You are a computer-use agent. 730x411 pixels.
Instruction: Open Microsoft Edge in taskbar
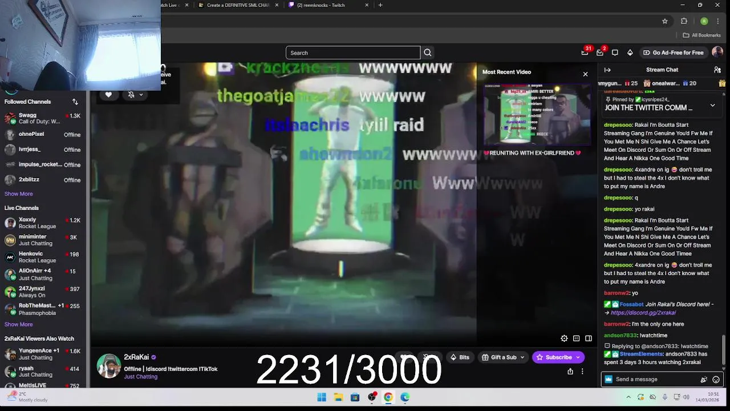pyautogui.click(x=405, y=397)
